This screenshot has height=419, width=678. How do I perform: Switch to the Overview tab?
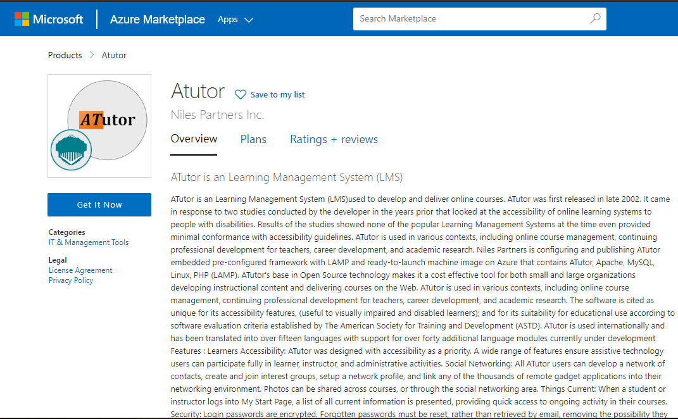[x=194, y=139]
